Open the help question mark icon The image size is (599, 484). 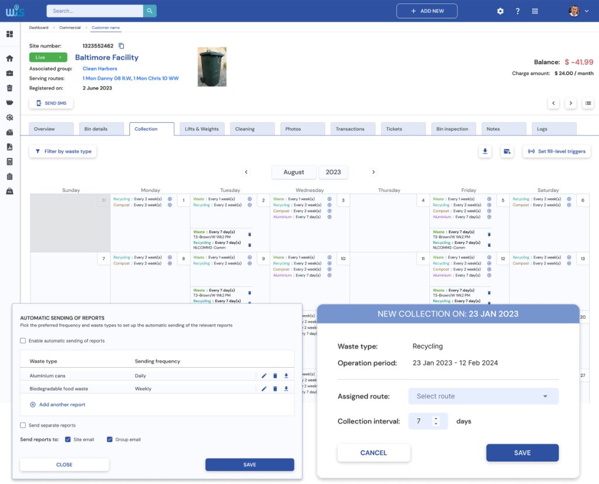517,11
